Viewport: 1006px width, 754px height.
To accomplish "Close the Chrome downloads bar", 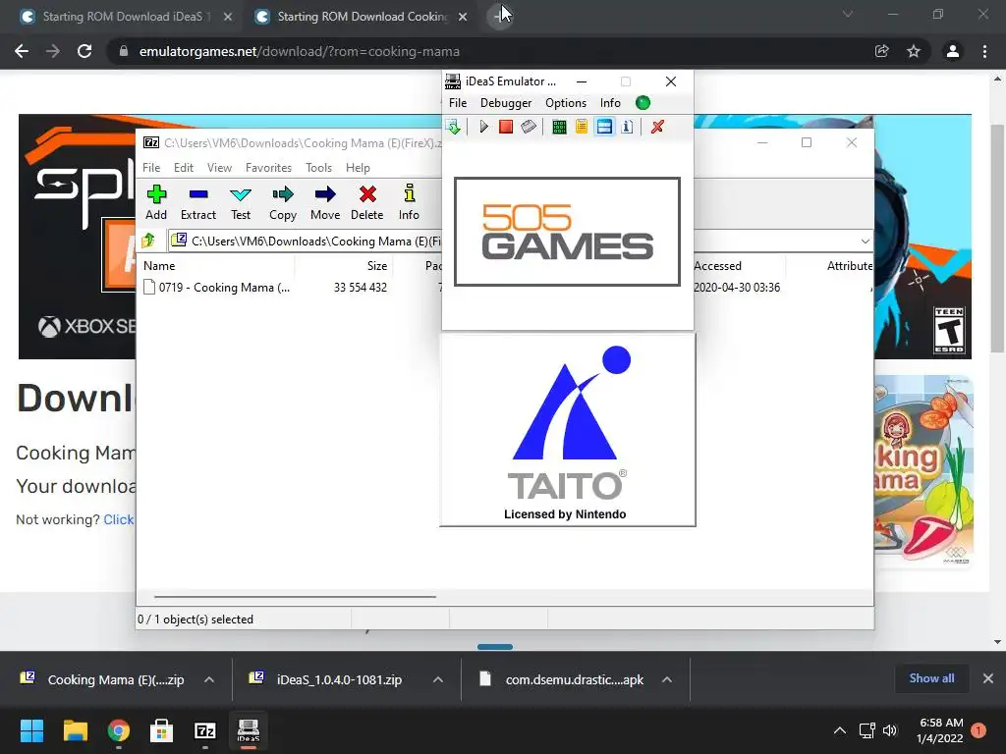I will (988, 678).
